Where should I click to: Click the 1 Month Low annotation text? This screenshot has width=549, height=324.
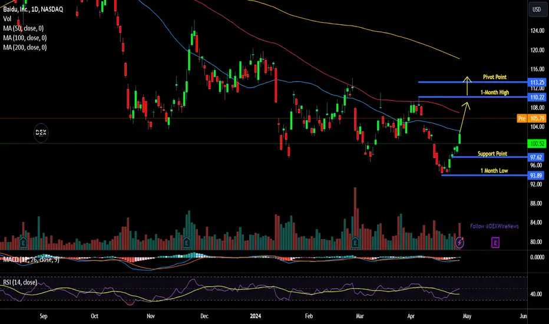tap(494, 171)
